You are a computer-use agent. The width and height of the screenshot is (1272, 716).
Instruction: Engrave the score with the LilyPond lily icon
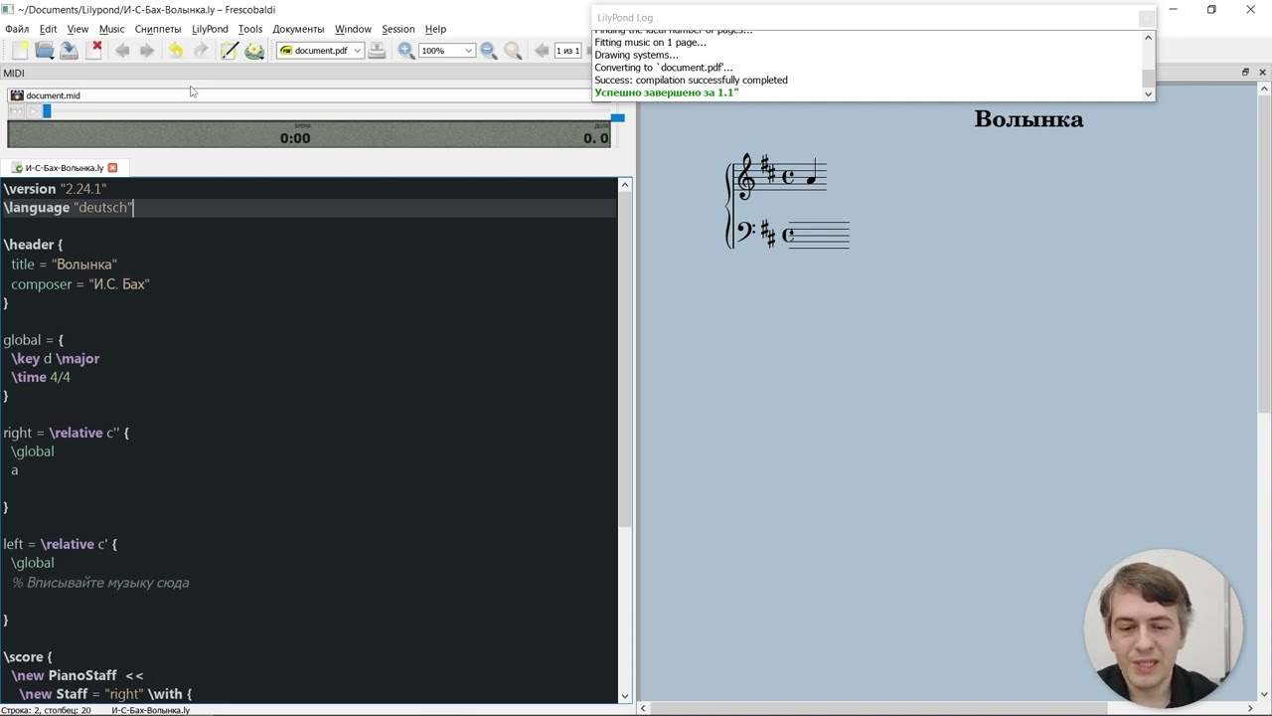coord(254,51)
